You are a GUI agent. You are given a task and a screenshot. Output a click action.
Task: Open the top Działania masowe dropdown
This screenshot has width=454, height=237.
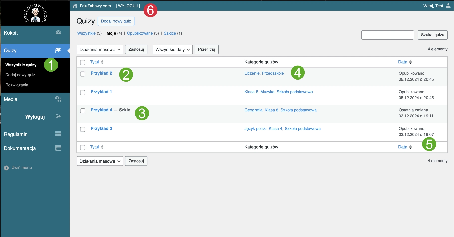100,50
